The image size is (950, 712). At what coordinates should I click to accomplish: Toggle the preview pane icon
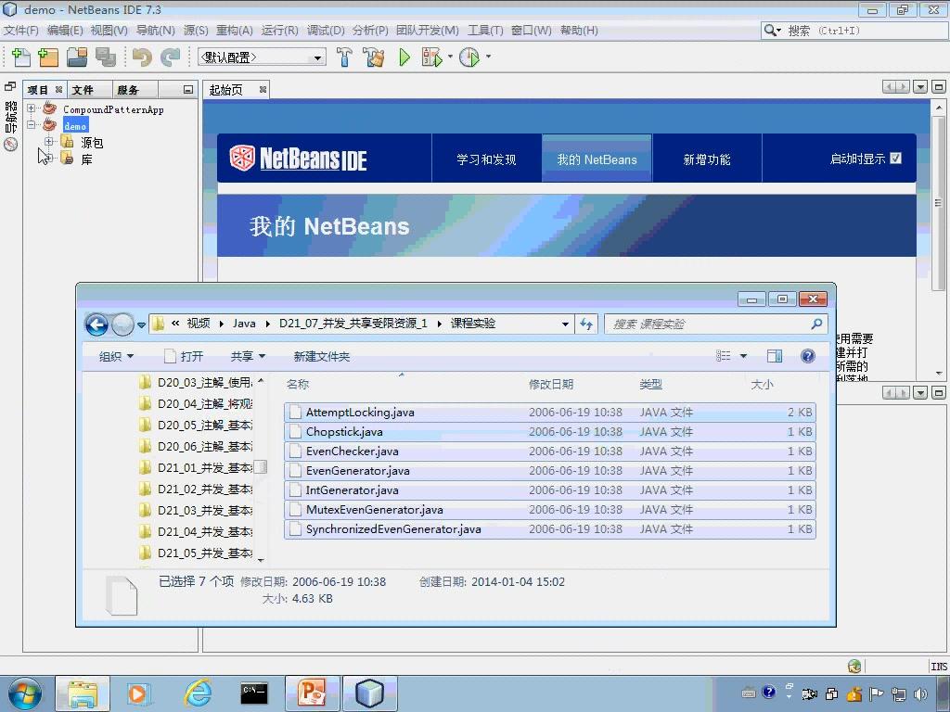(x=775, y=356)
